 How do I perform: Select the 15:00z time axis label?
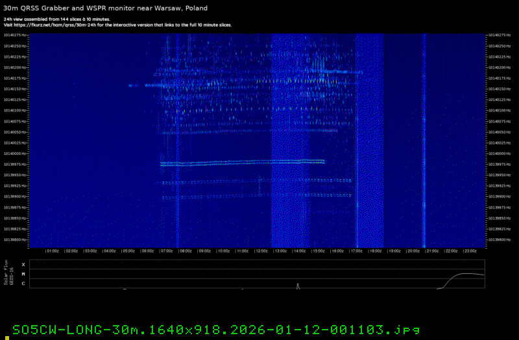click(318, 251)
